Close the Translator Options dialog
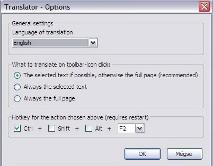213x166 pixels. [204, 7]
